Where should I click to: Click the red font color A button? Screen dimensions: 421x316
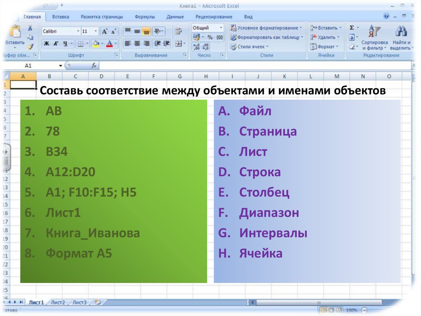pyautogui.click(x=109, y=43)
